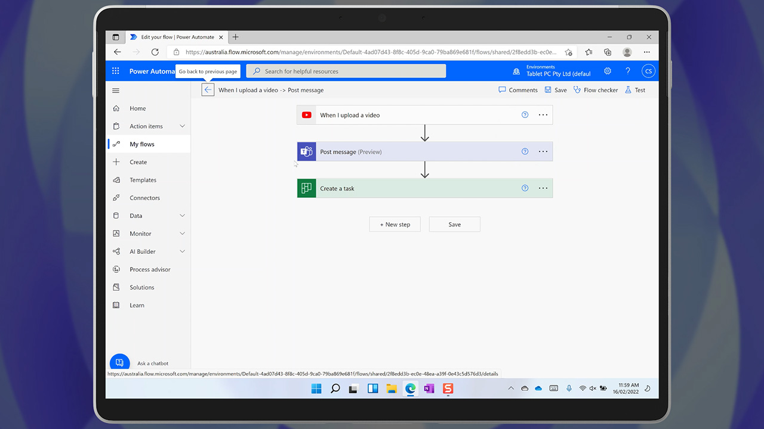764x429 pixels.
Task: Open the Settings gear icon
Action: 608,71
